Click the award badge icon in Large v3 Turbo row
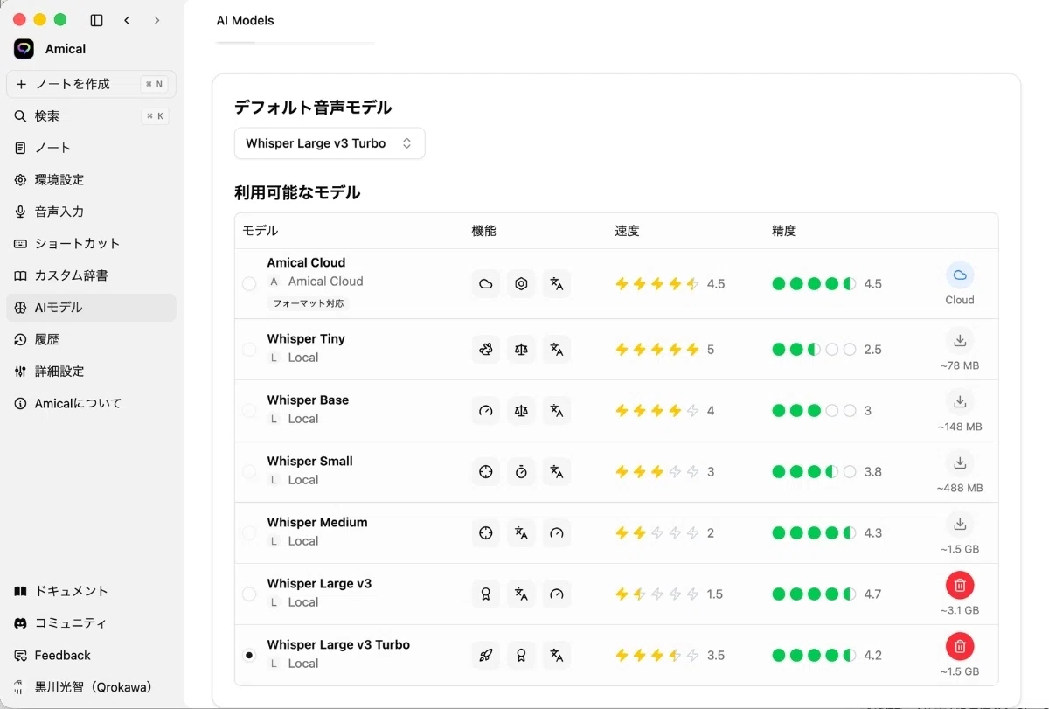 point(521,655)
